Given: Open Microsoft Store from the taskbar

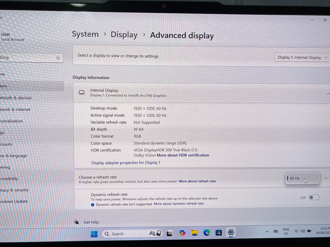Looking at the screenshot, I should (219, 233).
